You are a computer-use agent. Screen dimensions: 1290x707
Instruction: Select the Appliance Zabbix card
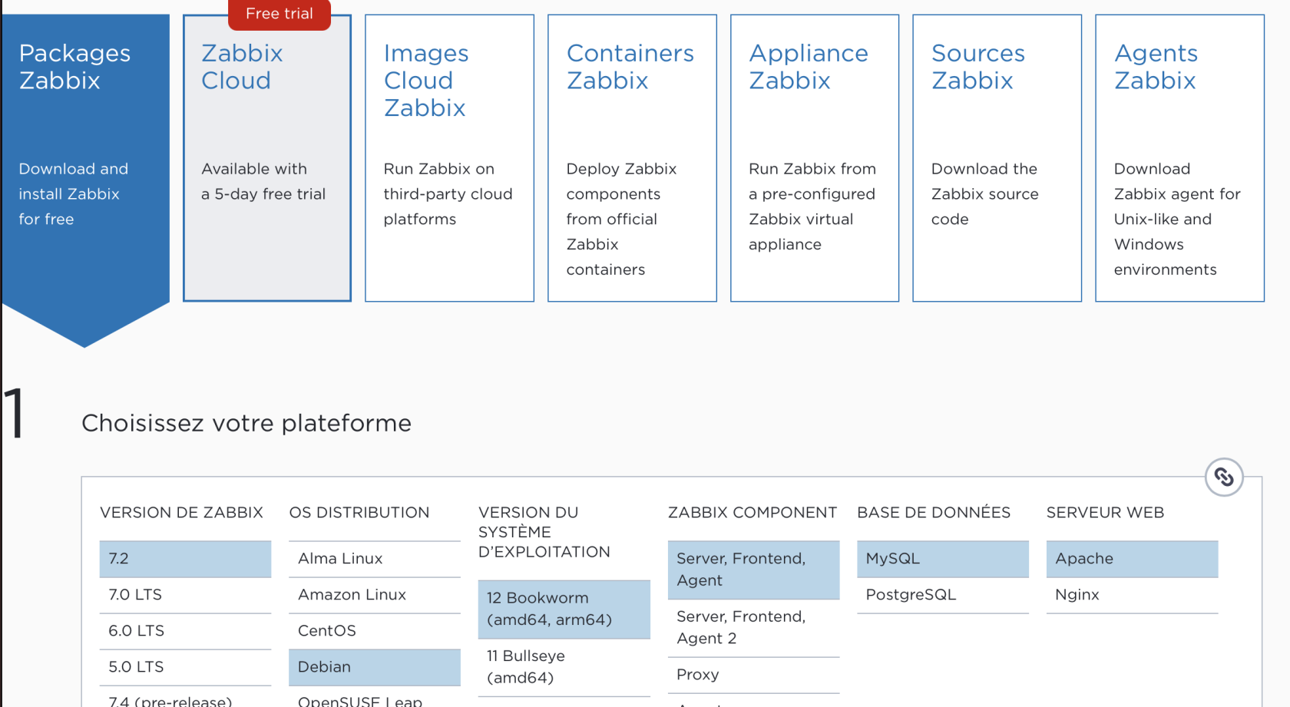pos(814,158)
